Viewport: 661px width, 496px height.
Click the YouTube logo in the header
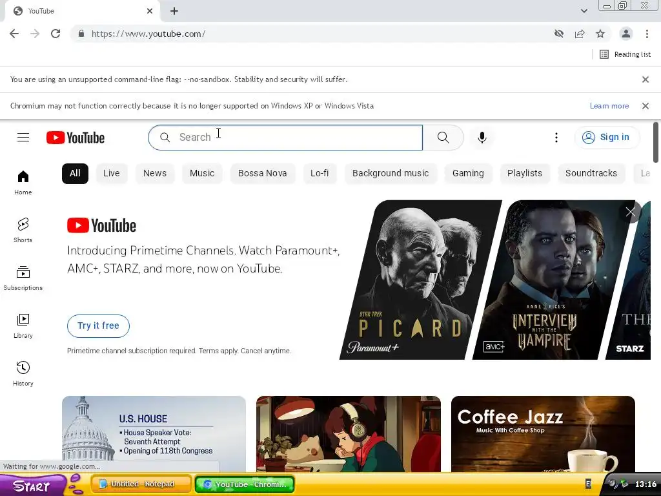coord(76,138)
